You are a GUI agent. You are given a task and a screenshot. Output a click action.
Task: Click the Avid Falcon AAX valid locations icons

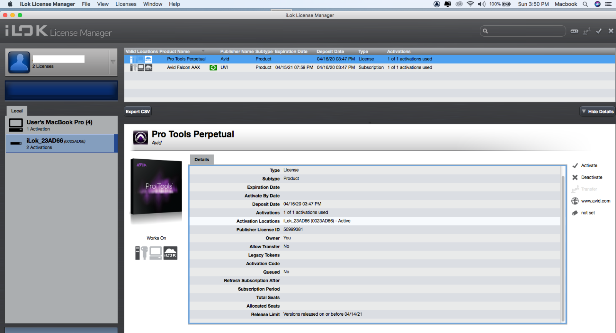[141, 68]
